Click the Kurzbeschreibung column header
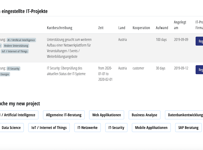 click(60, 28)
